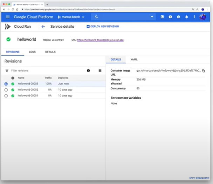Expand the search bar dropdown arrow
The image size is (213, 184).
click(152, 17)
